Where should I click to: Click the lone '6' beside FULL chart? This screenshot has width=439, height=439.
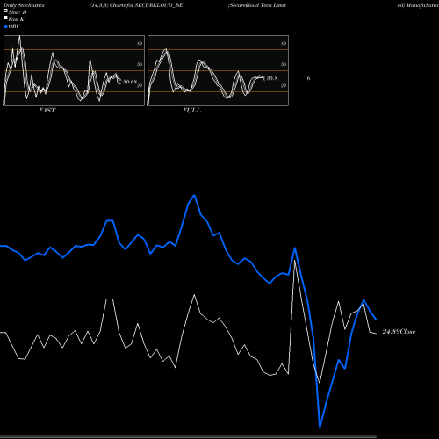click(x=308, y=78)
